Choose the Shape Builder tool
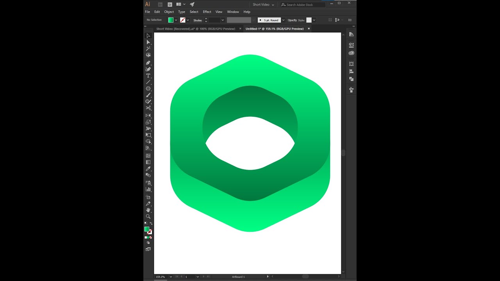The image size is (500, 281). pos(148,142)
